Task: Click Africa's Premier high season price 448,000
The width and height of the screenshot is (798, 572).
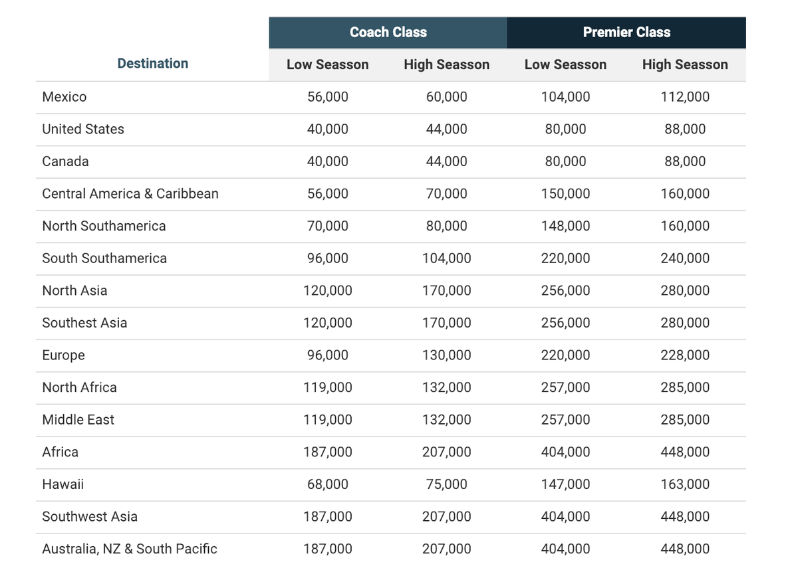Action: (686, 452)
